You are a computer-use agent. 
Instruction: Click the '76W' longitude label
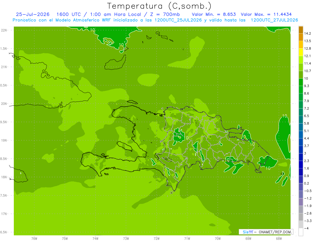pos(34,239)
